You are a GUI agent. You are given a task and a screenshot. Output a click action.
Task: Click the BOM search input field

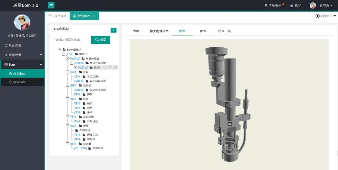pos(71,40)
